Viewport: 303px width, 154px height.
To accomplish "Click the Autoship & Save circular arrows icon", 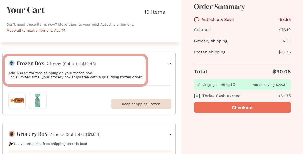I will click(x=197, y=20).
